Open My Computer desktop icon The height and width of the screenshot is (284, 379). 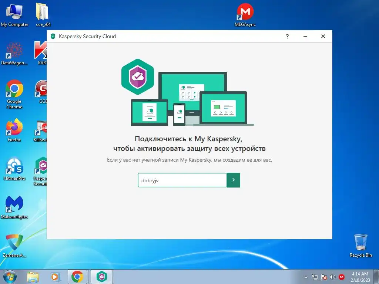(14, 15)
